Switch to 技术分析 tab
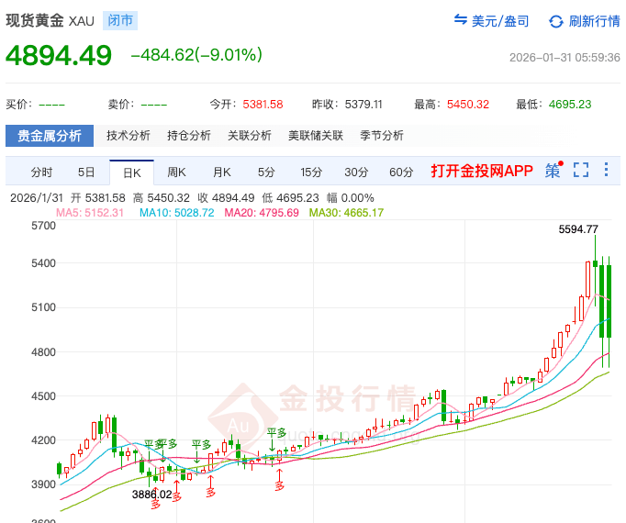Image resolution: width=626 pixels, height=523 pixels. point(129,136)
